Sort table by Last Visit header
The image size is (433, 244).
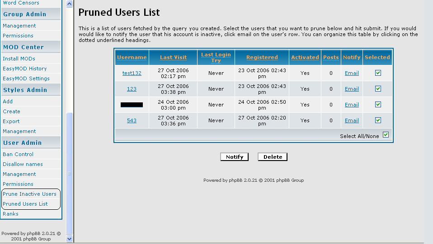(x=173, y=57)
